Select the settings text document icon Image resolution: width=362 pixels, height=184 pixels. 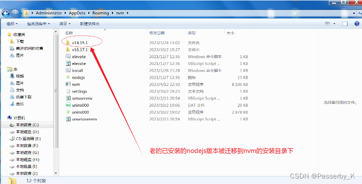pos(68,91)
